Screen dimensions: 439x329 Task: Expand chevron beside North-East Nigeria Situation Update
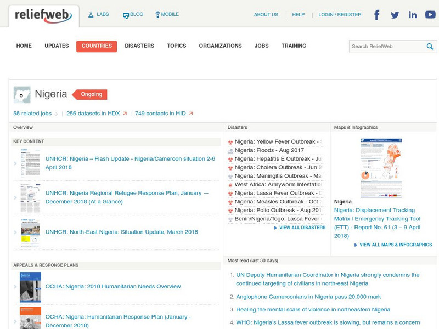tap(15, 232)
